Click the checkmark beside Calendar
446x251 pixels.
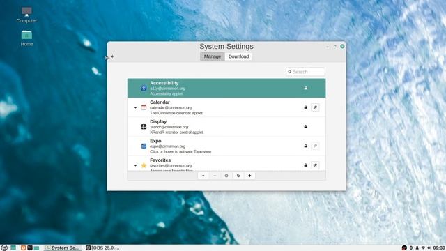pos(136,107)
